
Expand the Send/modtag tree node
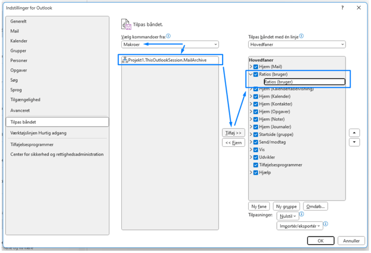(251, 143)
